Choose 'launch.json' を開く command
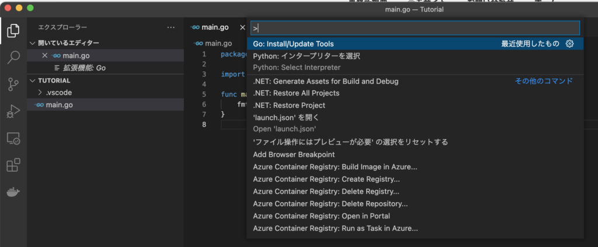Viewport: 598px width, 247px height. [x=415, y=123]
